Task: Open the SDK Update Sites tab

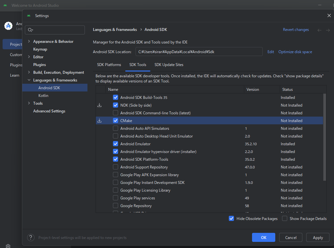Action: (x=169, y=65)
